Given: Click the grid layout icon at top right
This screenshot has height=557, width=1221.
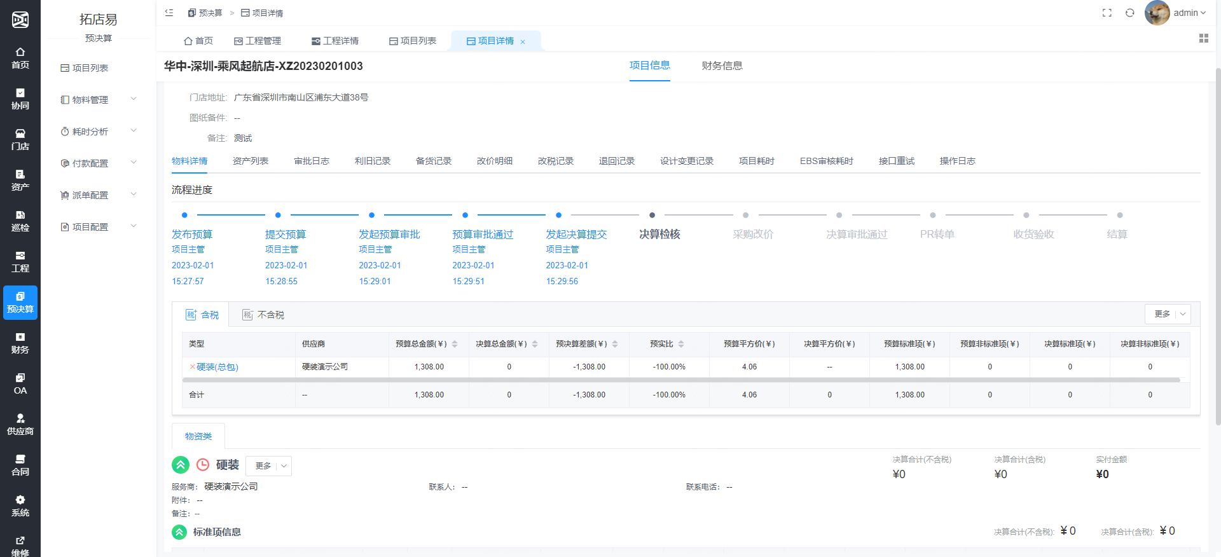Looking at the screenshot, I should pos(1203,39).
